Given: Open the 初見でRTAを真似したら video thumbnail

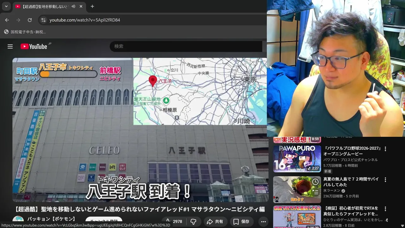Looking at the screenshot, I should [x=297, y=217].
